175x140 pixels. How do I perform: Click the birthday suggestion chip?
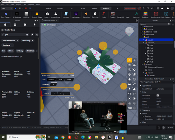(x=20, y=51)
